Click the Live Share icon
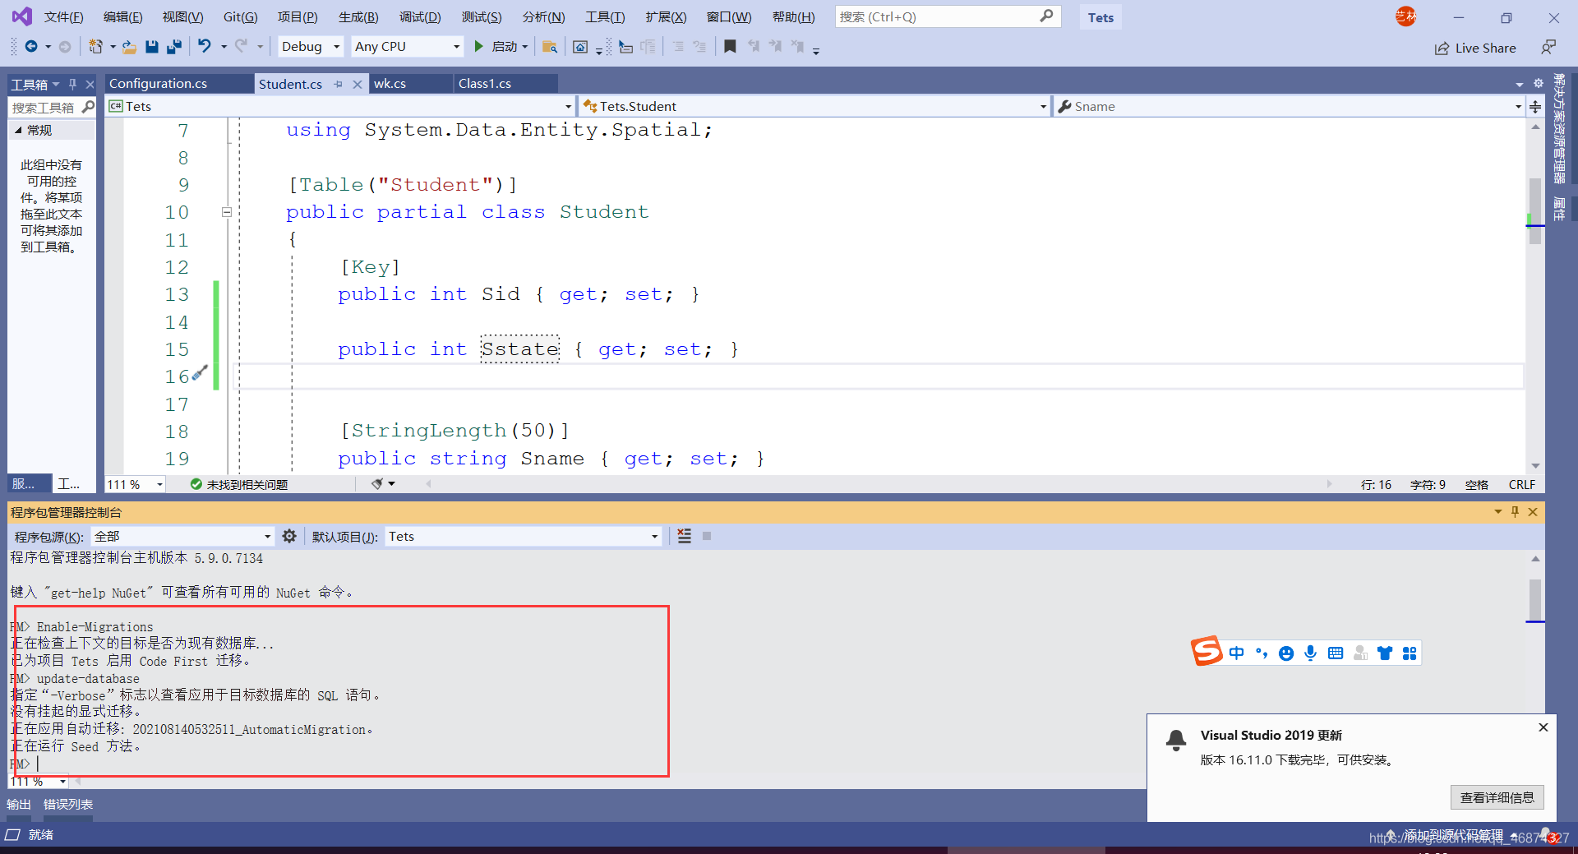This screenshot has height=854, width=1578. coord(1442,48)
